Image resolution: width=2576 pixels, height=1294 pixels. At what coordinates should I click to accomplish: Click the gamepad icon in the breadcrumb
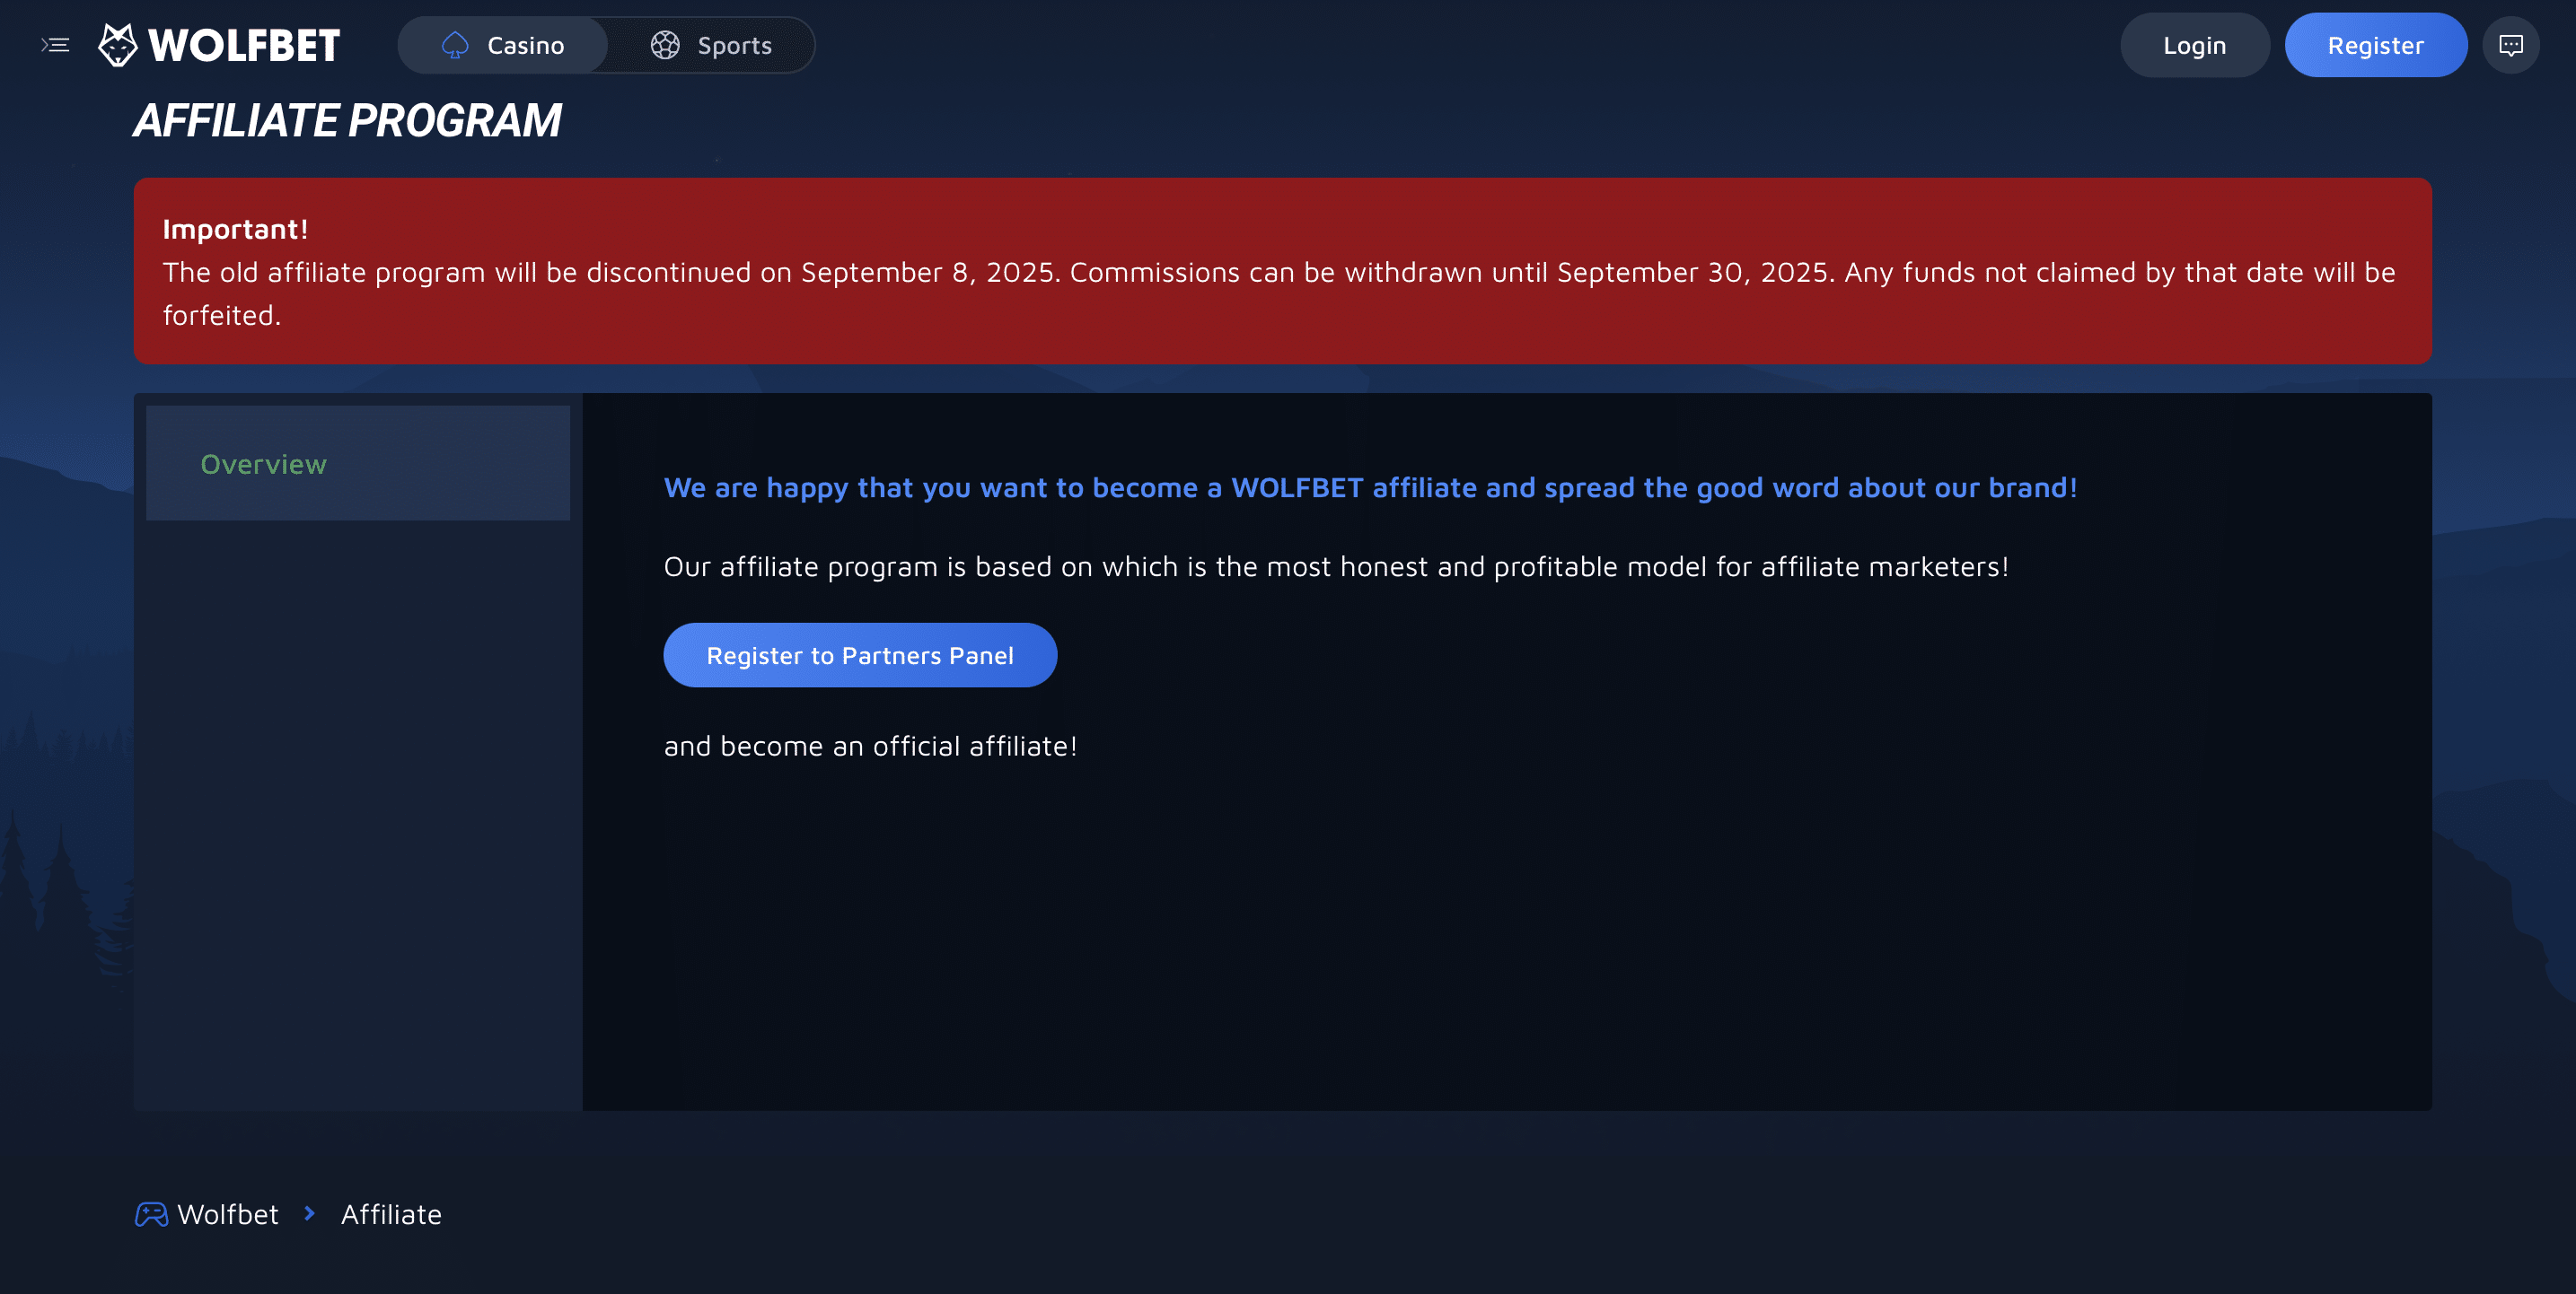coord(151,1214)
